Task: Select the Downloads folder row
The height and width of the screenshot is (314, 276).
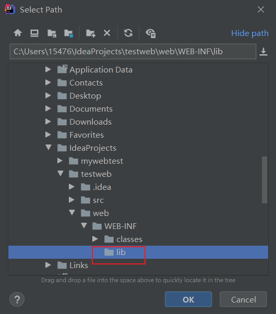Action: pyautogui.click(x=138, y=122)
